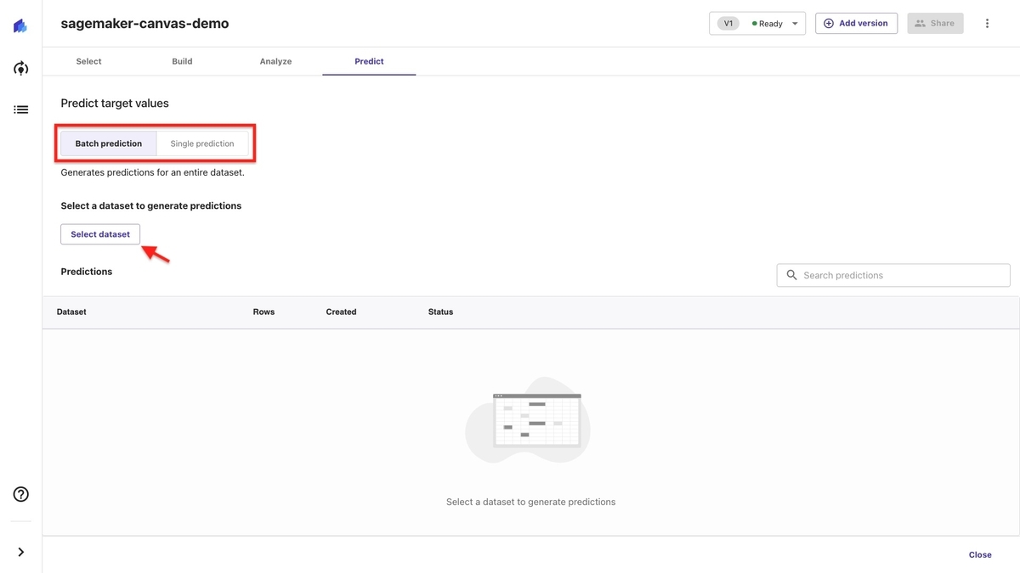Click the Status column header

pyautogui.click(x=440, y=312)
